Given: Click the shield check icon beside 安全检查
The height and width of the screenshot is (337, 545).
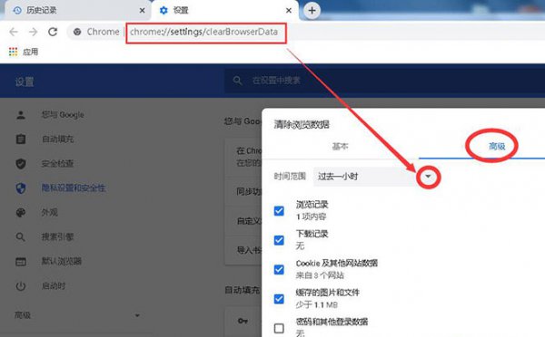Looking at the screenshot, I should tap(21, 164).
